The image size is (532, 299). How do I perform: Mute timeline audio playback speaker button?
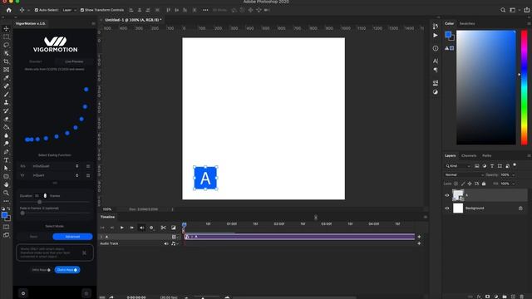(142, 228)
